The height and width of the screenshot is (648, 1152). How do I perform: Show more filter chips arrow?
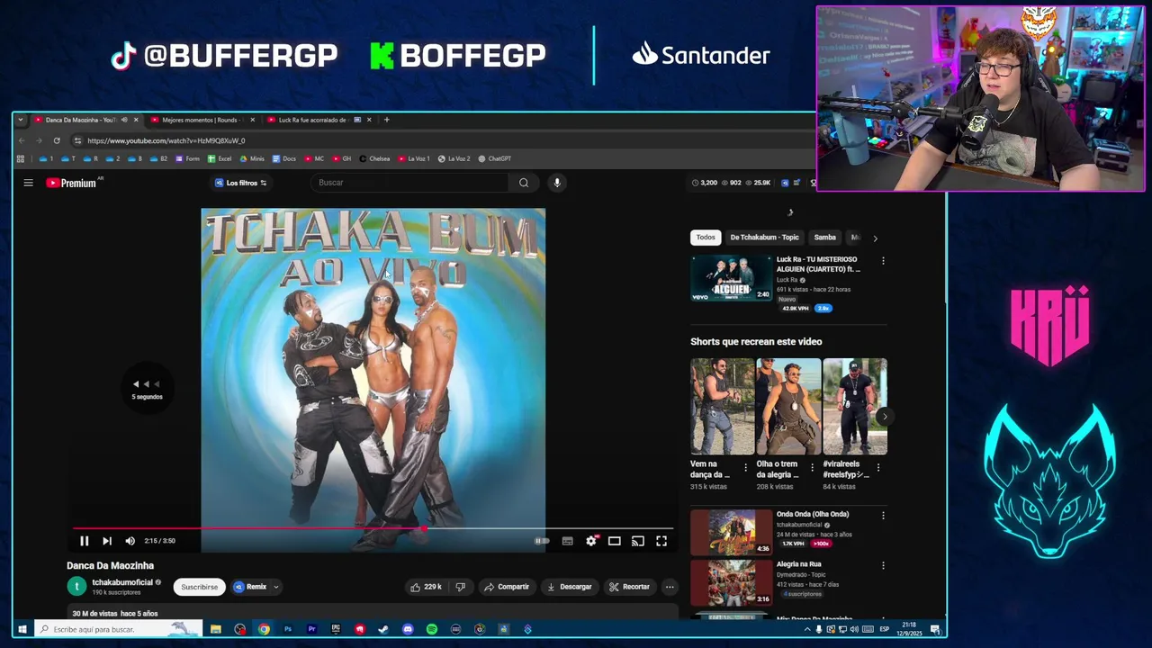coord(875,238)
